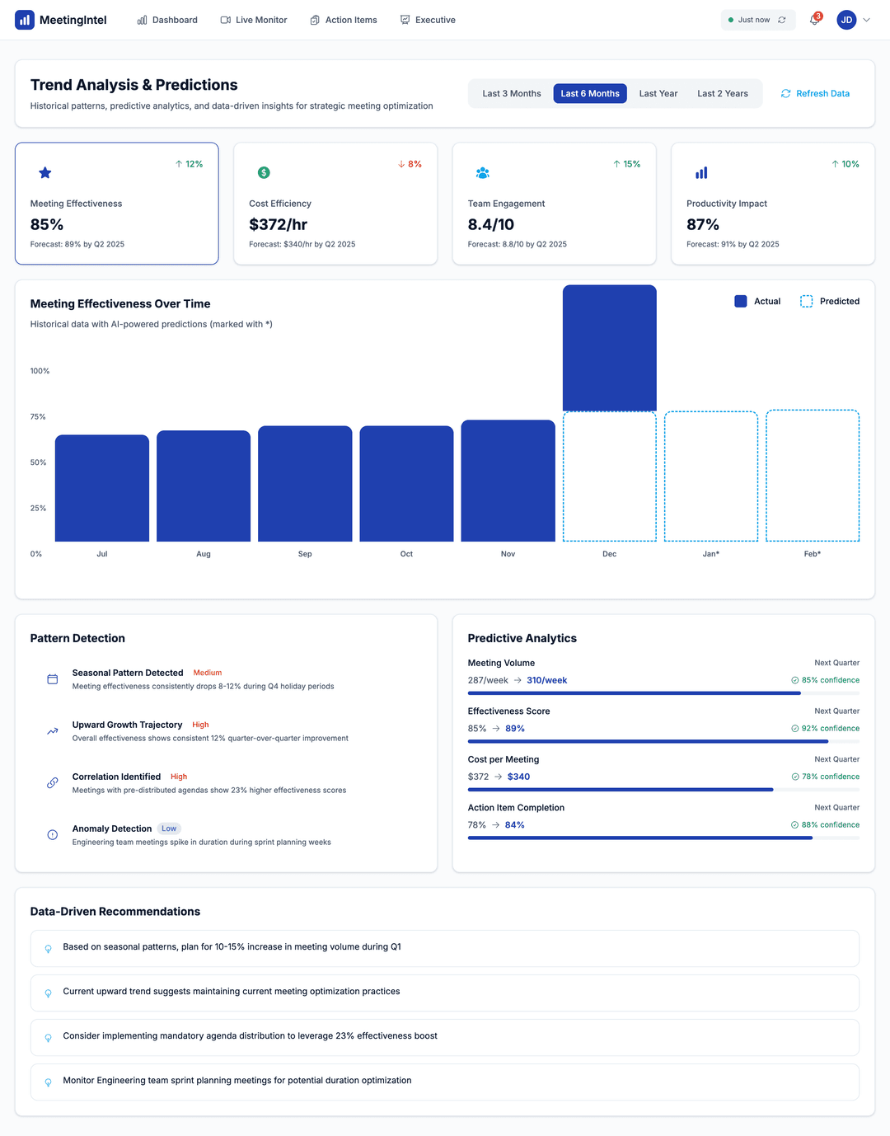Open the Executive navigation link
The image size is (890, 1136).
[428, 20]
